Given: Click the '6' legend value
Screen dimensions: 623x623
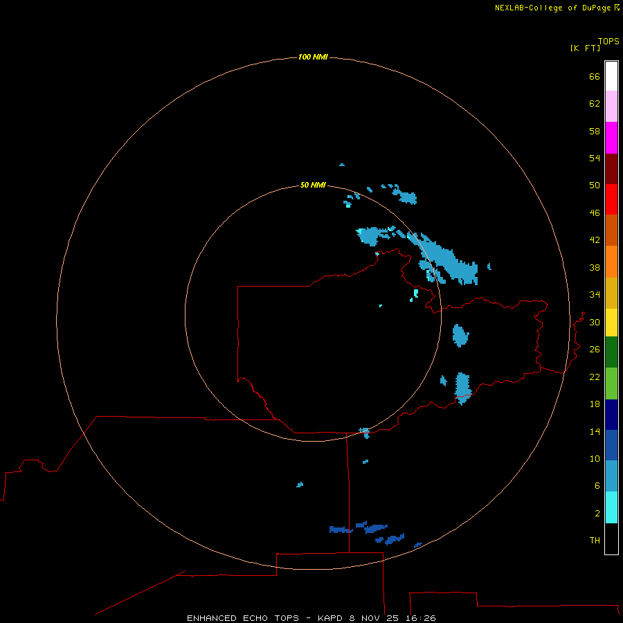Looking at the screenshot, I should [x=597, y=486].
